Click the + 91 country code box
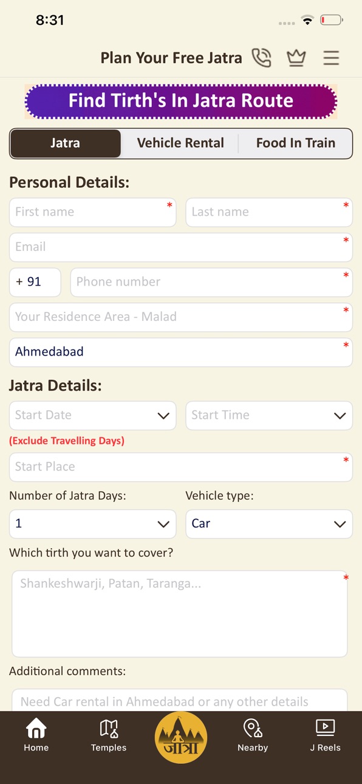Viewport: 362px width, 784px height. (x=35, y=282)
